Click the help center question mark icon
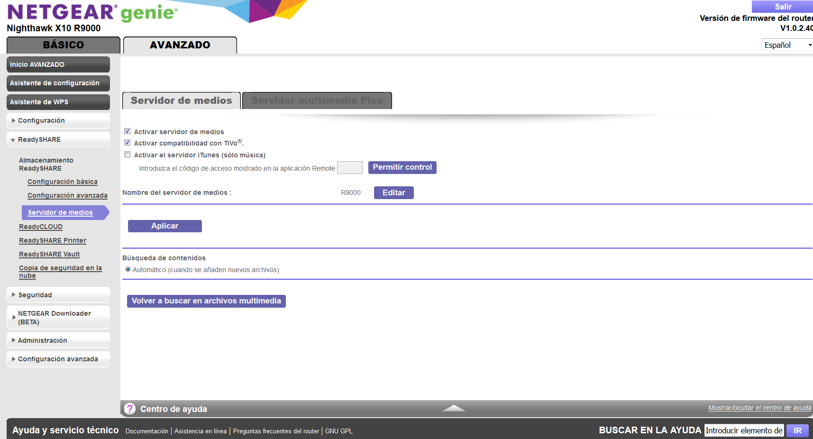 129,409
